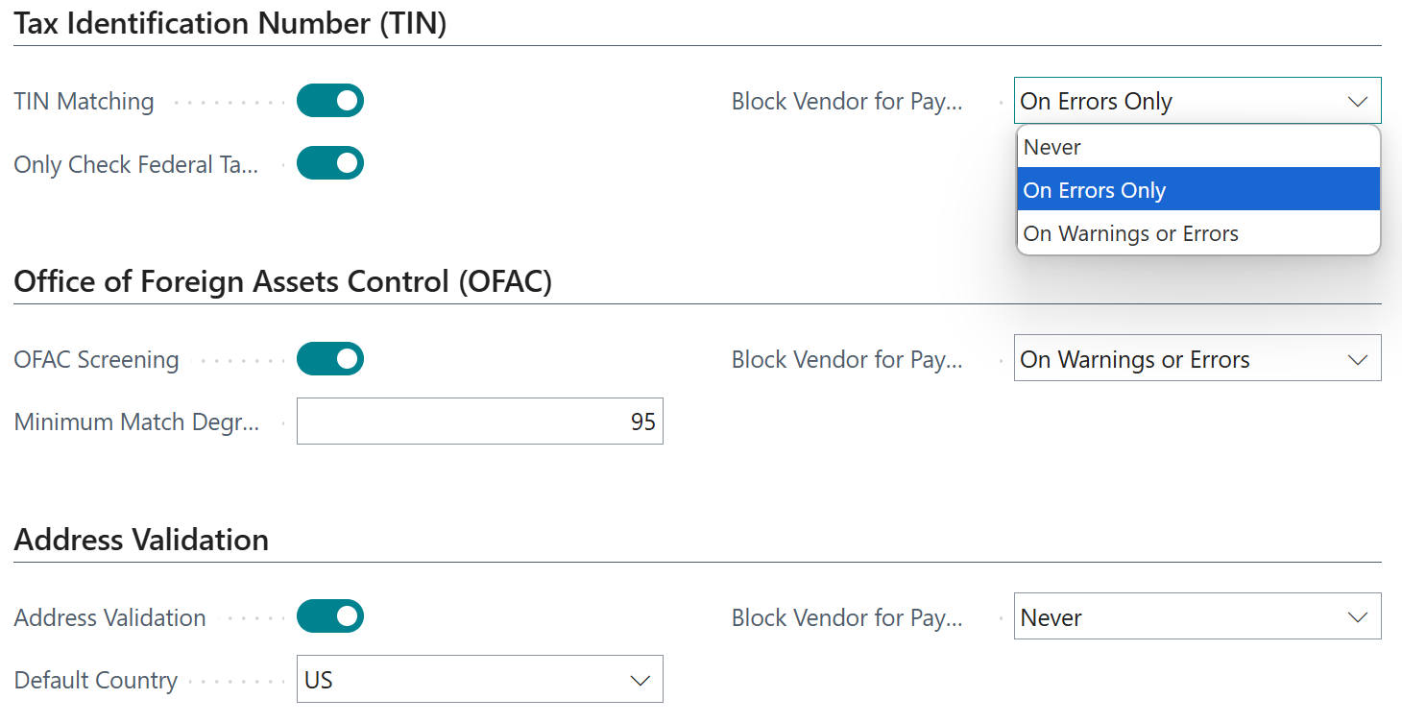Disable Only Check Federal Tax toggle
Image resolution: width=1402 pixels, height=723 pixels.
[x=329, y=163]
